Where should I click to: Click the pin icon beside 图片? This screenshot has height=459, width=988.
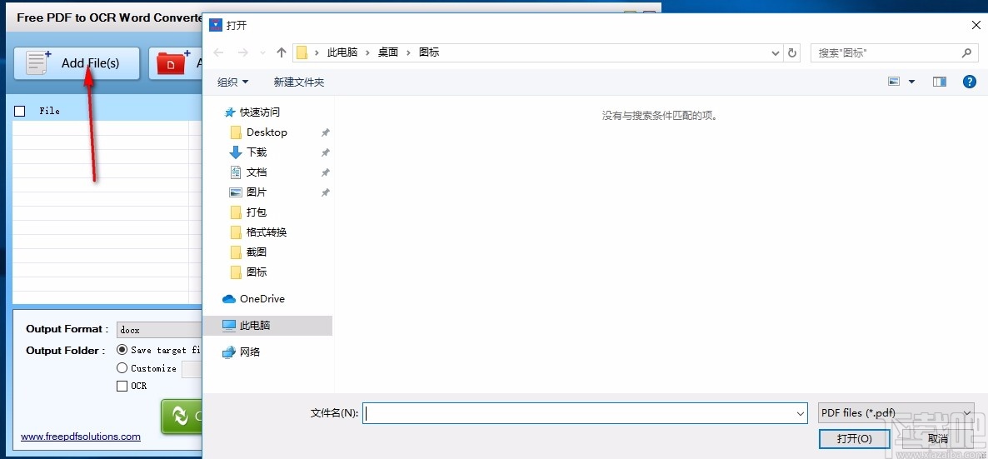click(x=325, y=192)
